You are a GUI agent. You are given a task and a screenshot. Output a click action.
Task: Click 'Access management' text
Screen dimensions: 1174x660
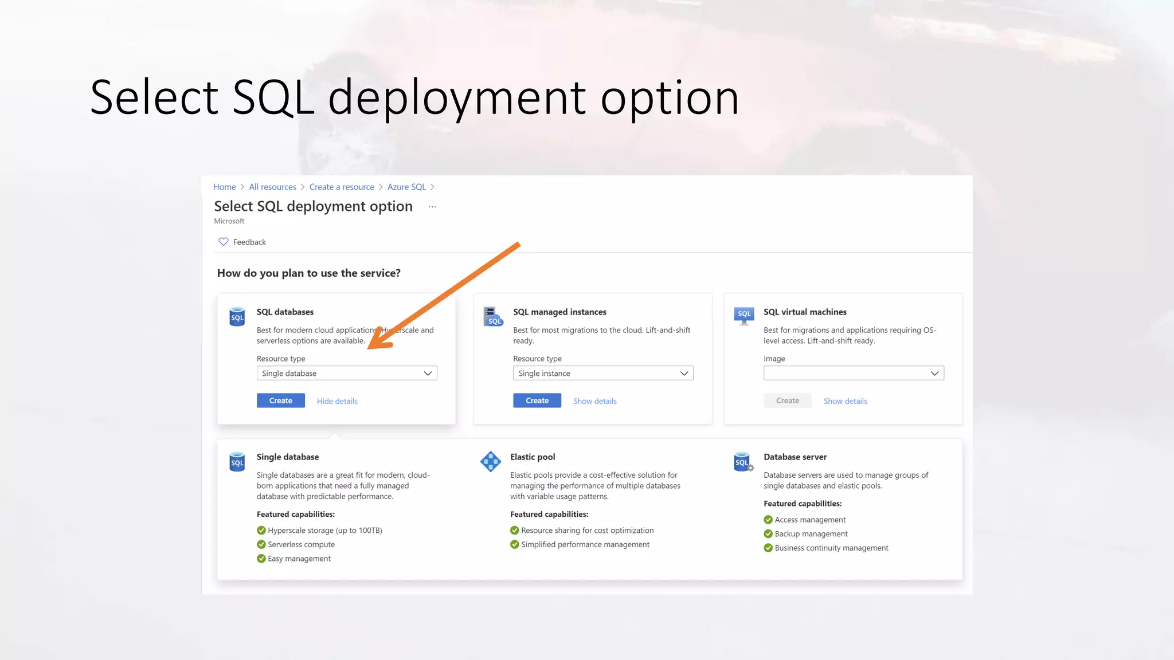pyautogui.click(x=810, y=520)
